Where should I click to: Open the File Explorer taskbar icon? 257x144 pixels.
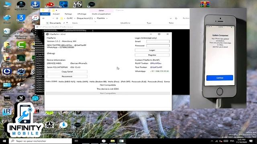[112, 141]
